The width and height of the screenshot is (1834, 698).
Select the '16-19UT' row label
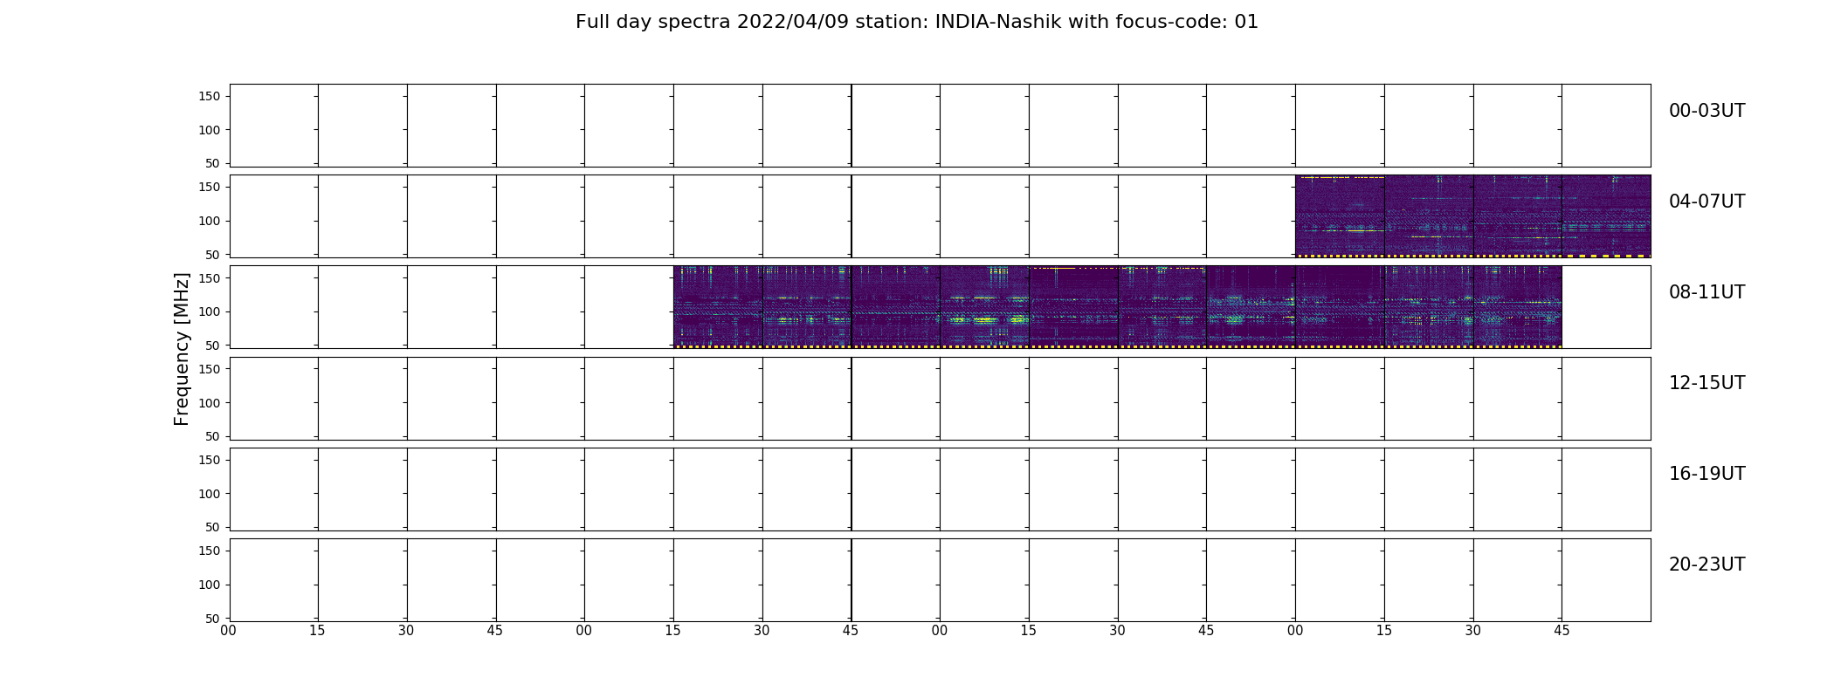pos(1706,474)
